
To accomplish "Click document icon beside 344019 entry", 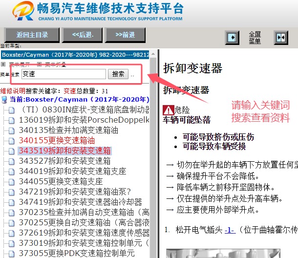I will coord(12,172).
